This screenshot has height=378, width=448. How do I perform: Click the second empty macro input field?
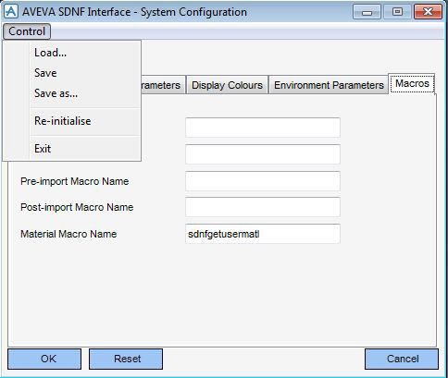[263, 154]
